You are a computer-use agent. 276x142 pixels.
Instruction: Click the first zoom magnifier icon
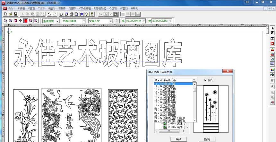pyautogui.click(x=6, y=21)
